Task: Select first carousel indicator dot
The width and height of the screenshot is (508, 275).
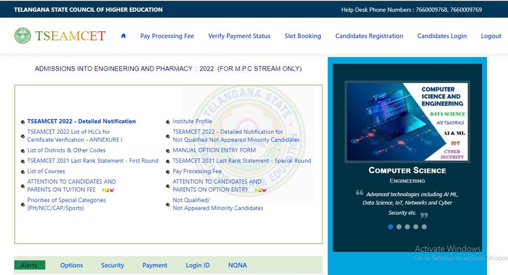Action: tap(391, 227)
